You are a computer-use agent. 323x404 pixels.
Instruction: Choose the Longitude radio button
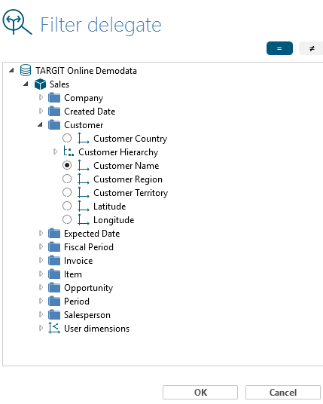67,219
